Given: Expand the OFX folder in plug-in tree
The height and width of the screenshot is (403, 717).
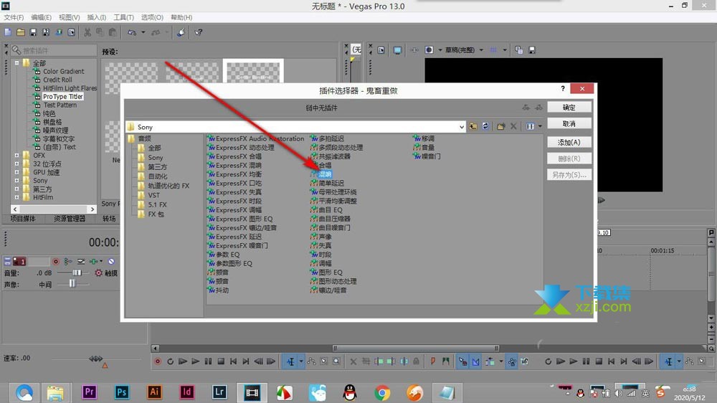Looking at the screenshot, I should (17, 156).
